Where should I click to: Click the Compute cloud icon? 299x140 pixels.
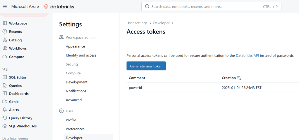5,57
